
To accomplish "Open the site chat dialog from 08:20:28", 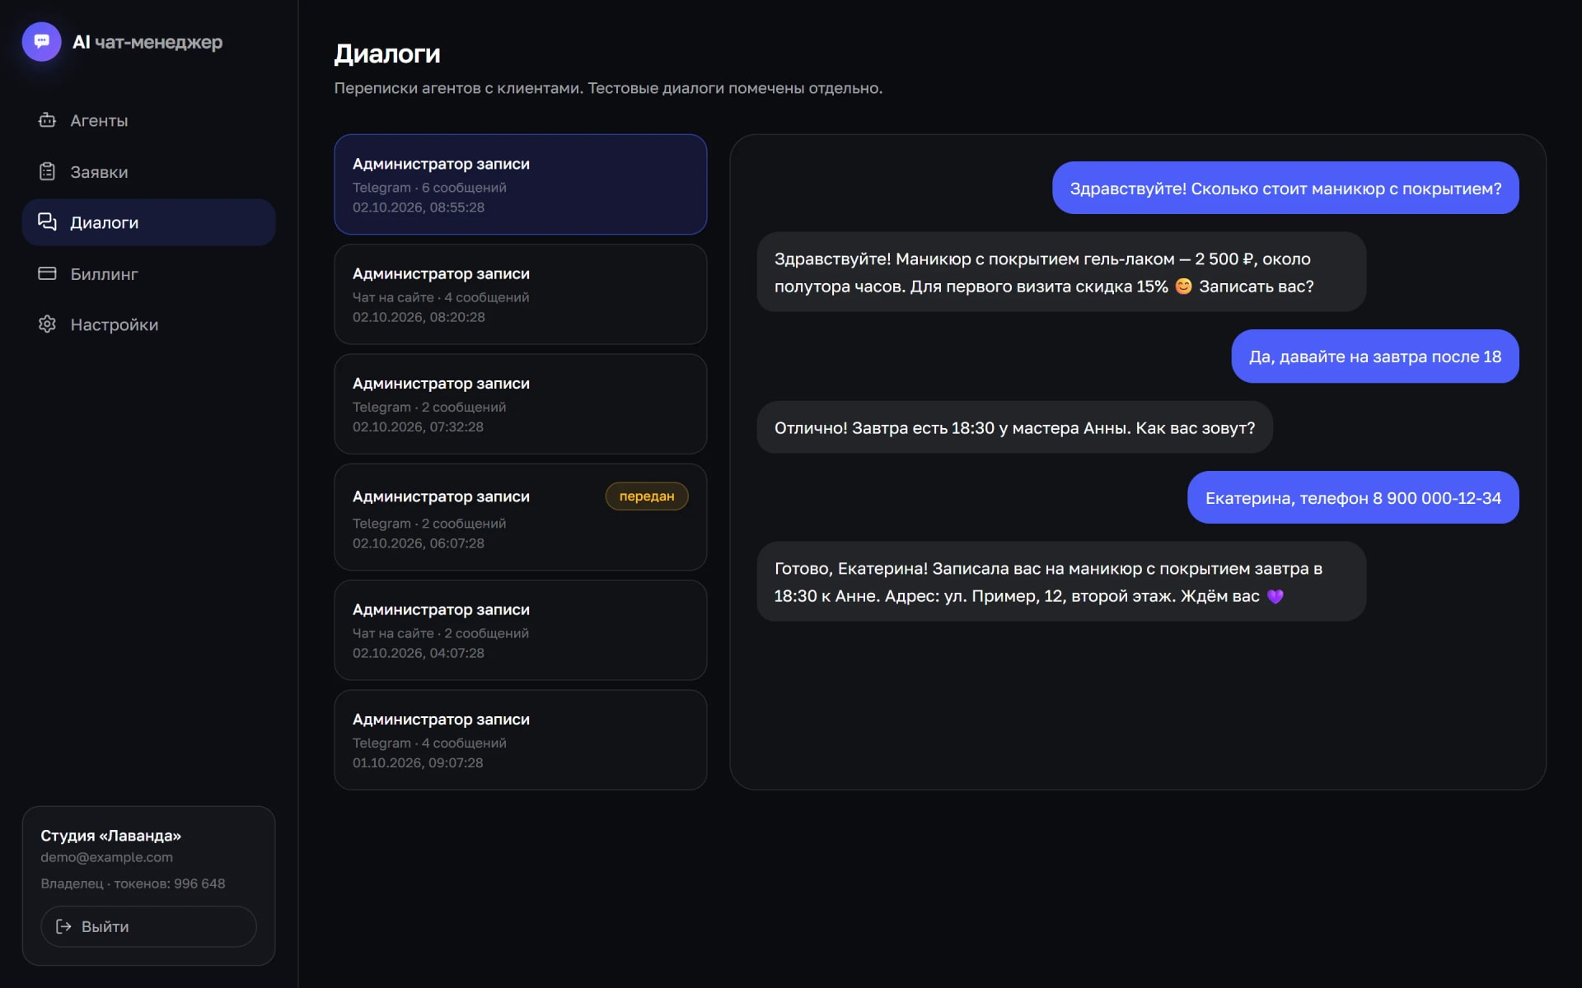I will pos(520,294).
